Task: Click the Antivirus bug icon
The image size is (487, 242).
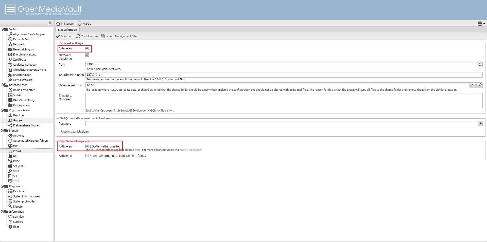Action: tap(10, 136)
